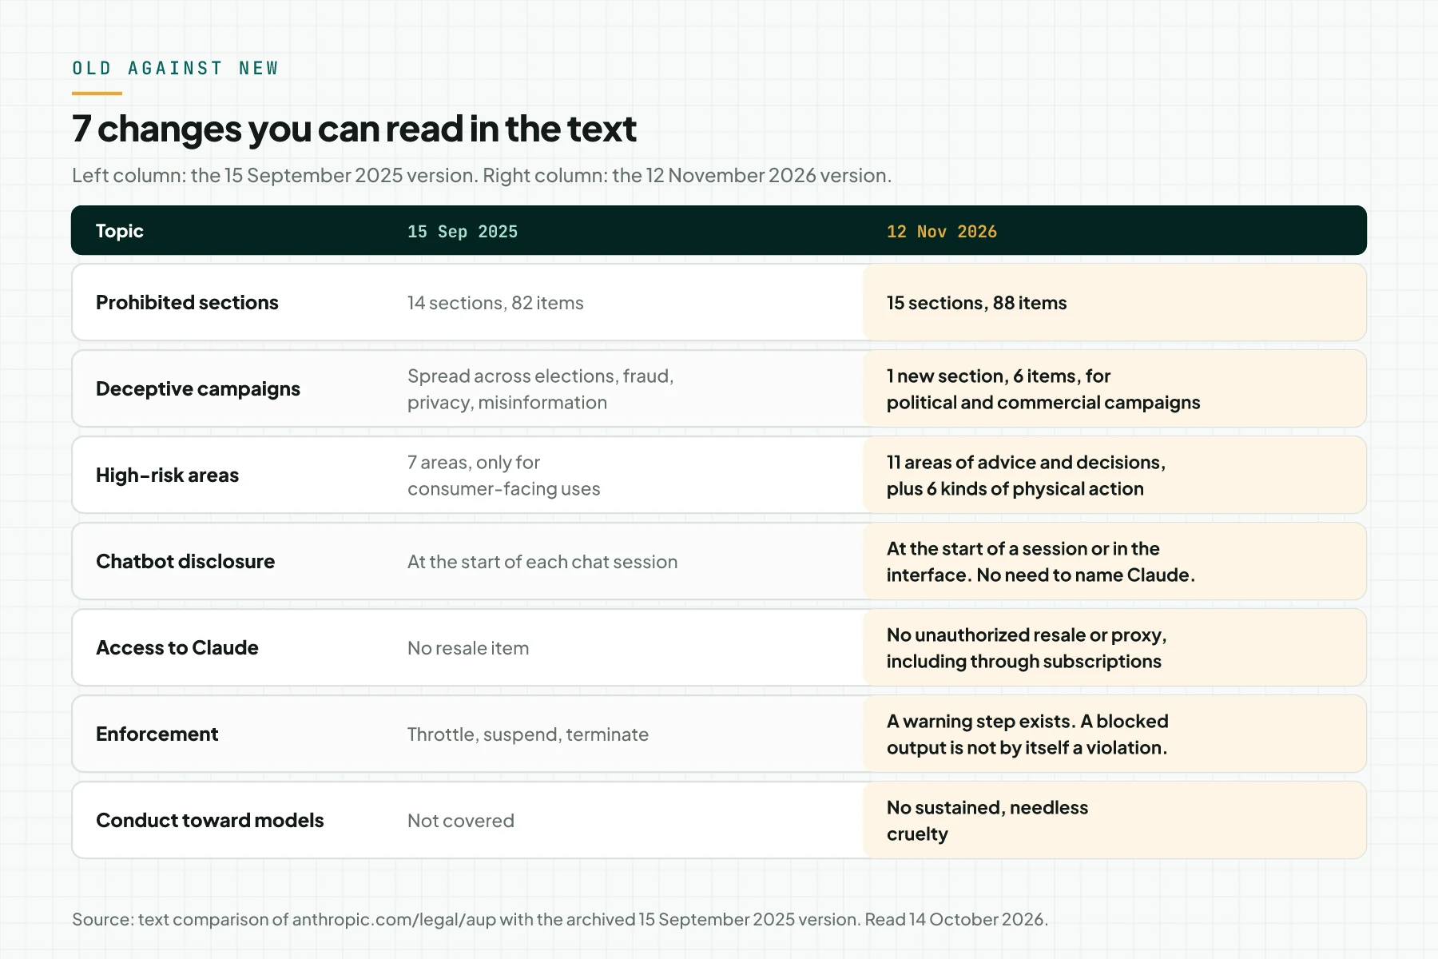Click the 'No sustained, needless cruelty' cell
The image size is (1438, 959).
tap(1114, 820)
